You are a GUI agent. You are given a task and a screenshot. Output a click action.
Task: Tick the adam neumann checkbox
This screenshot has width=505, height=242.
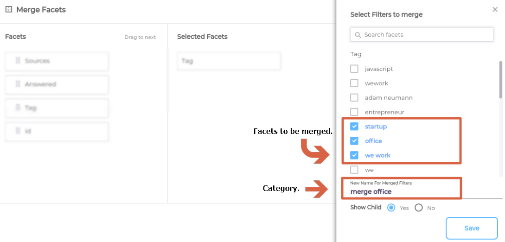(x=354, y=98)
